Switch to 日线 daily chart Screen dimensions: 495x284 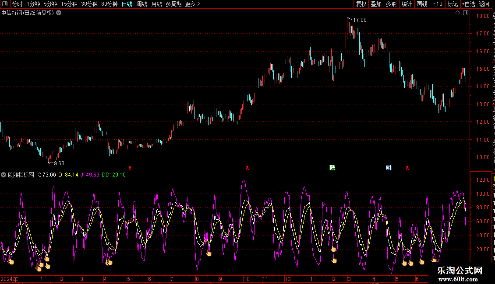click(x=127, y=4)
